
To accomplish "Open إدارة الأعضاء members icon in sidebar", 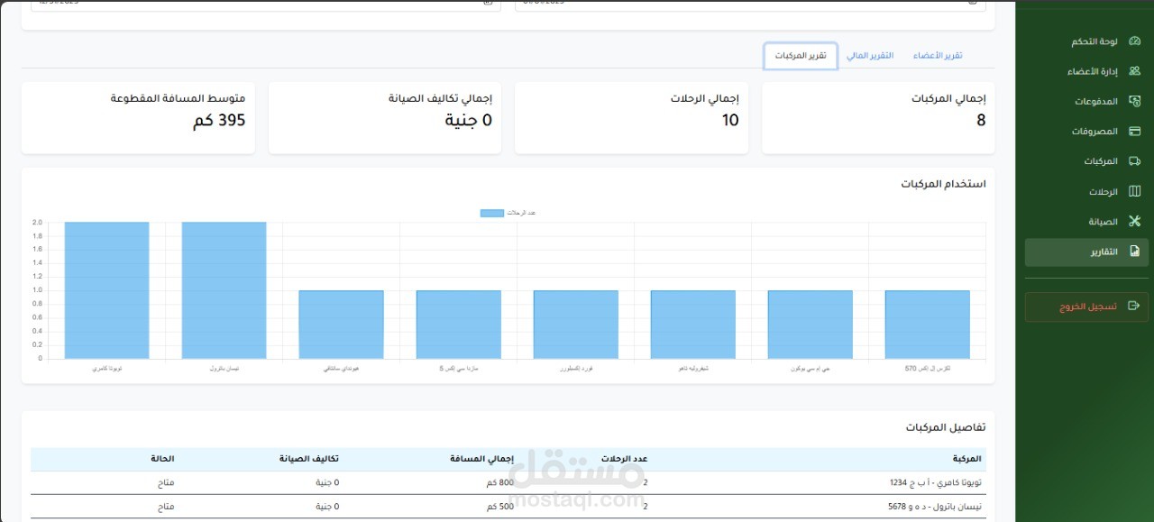I will tap(1135, 71).
